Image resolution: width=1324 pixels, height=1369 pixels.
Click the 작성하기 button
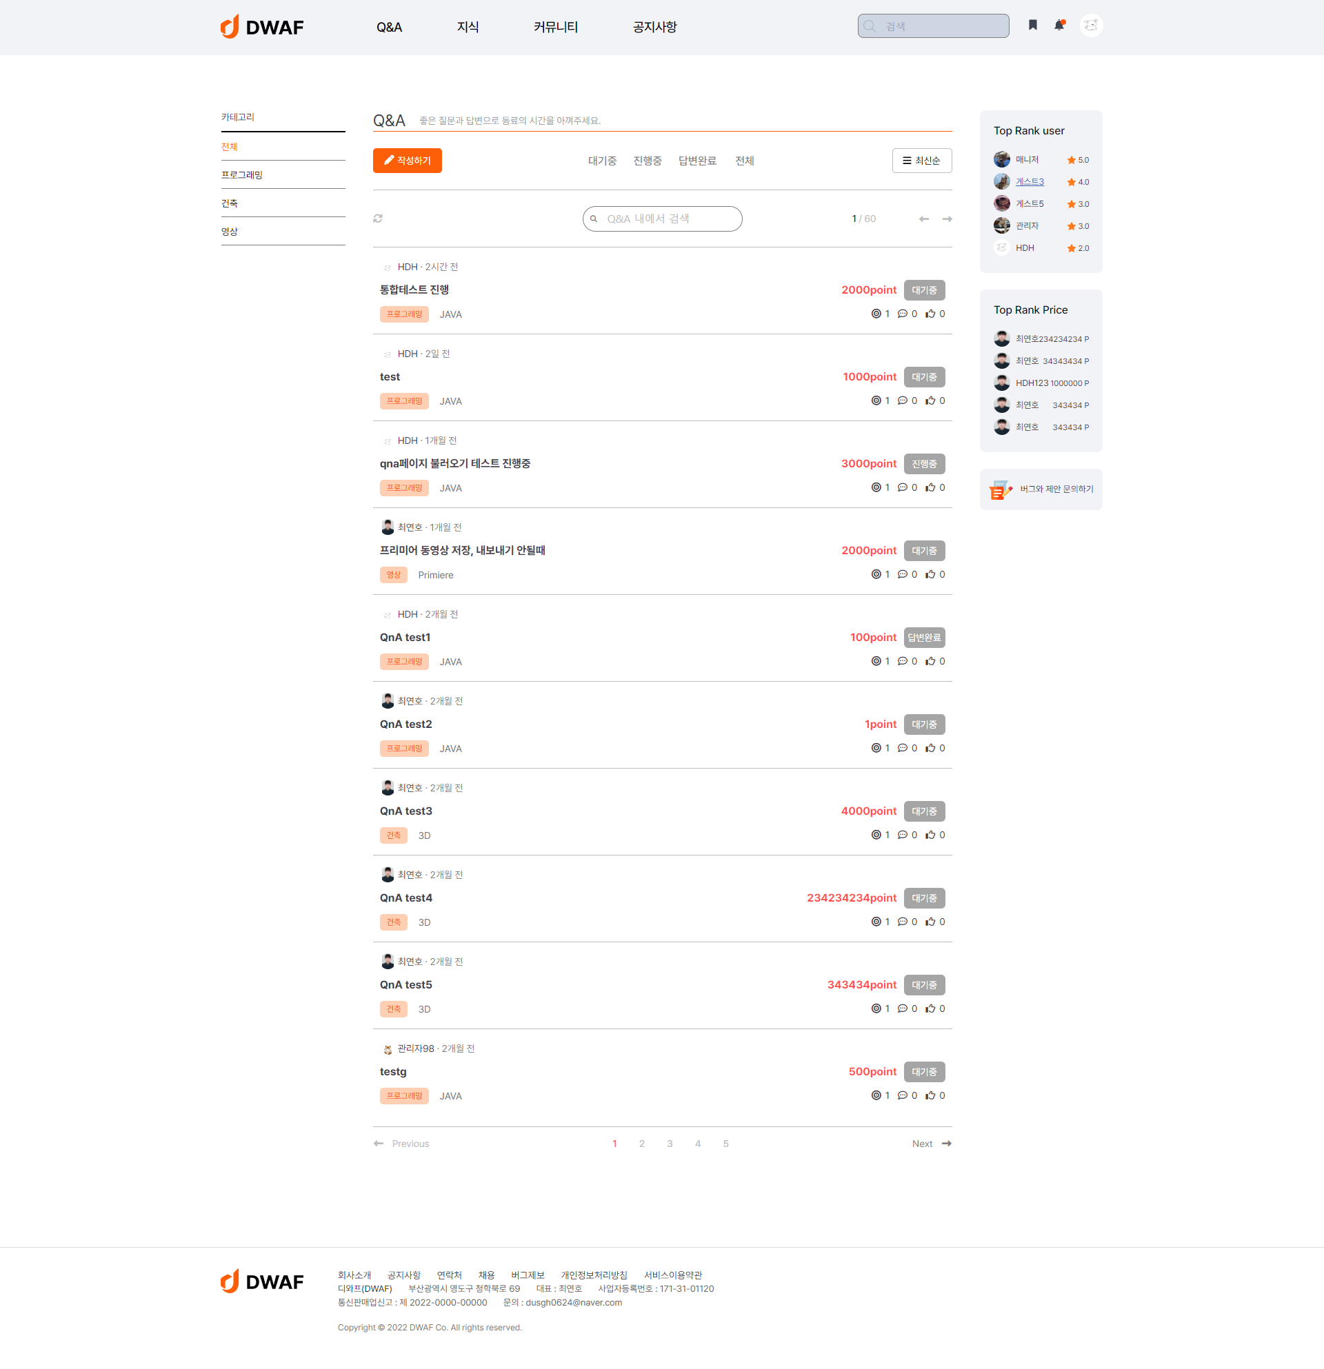(x=408, y=161)
